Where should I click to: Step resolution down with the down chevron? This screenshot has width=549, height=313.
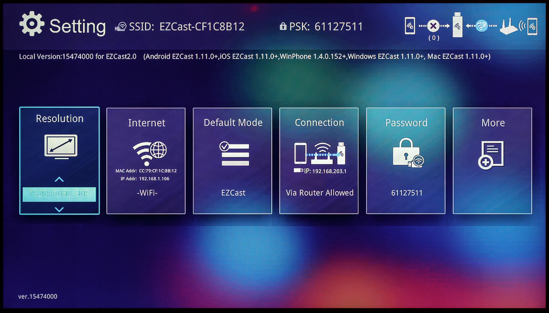[59, 209]
